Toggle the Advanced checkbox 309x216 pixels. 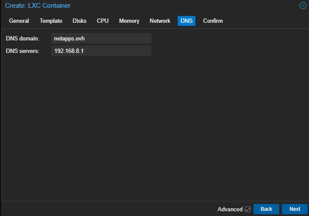(x=247, y=209)
